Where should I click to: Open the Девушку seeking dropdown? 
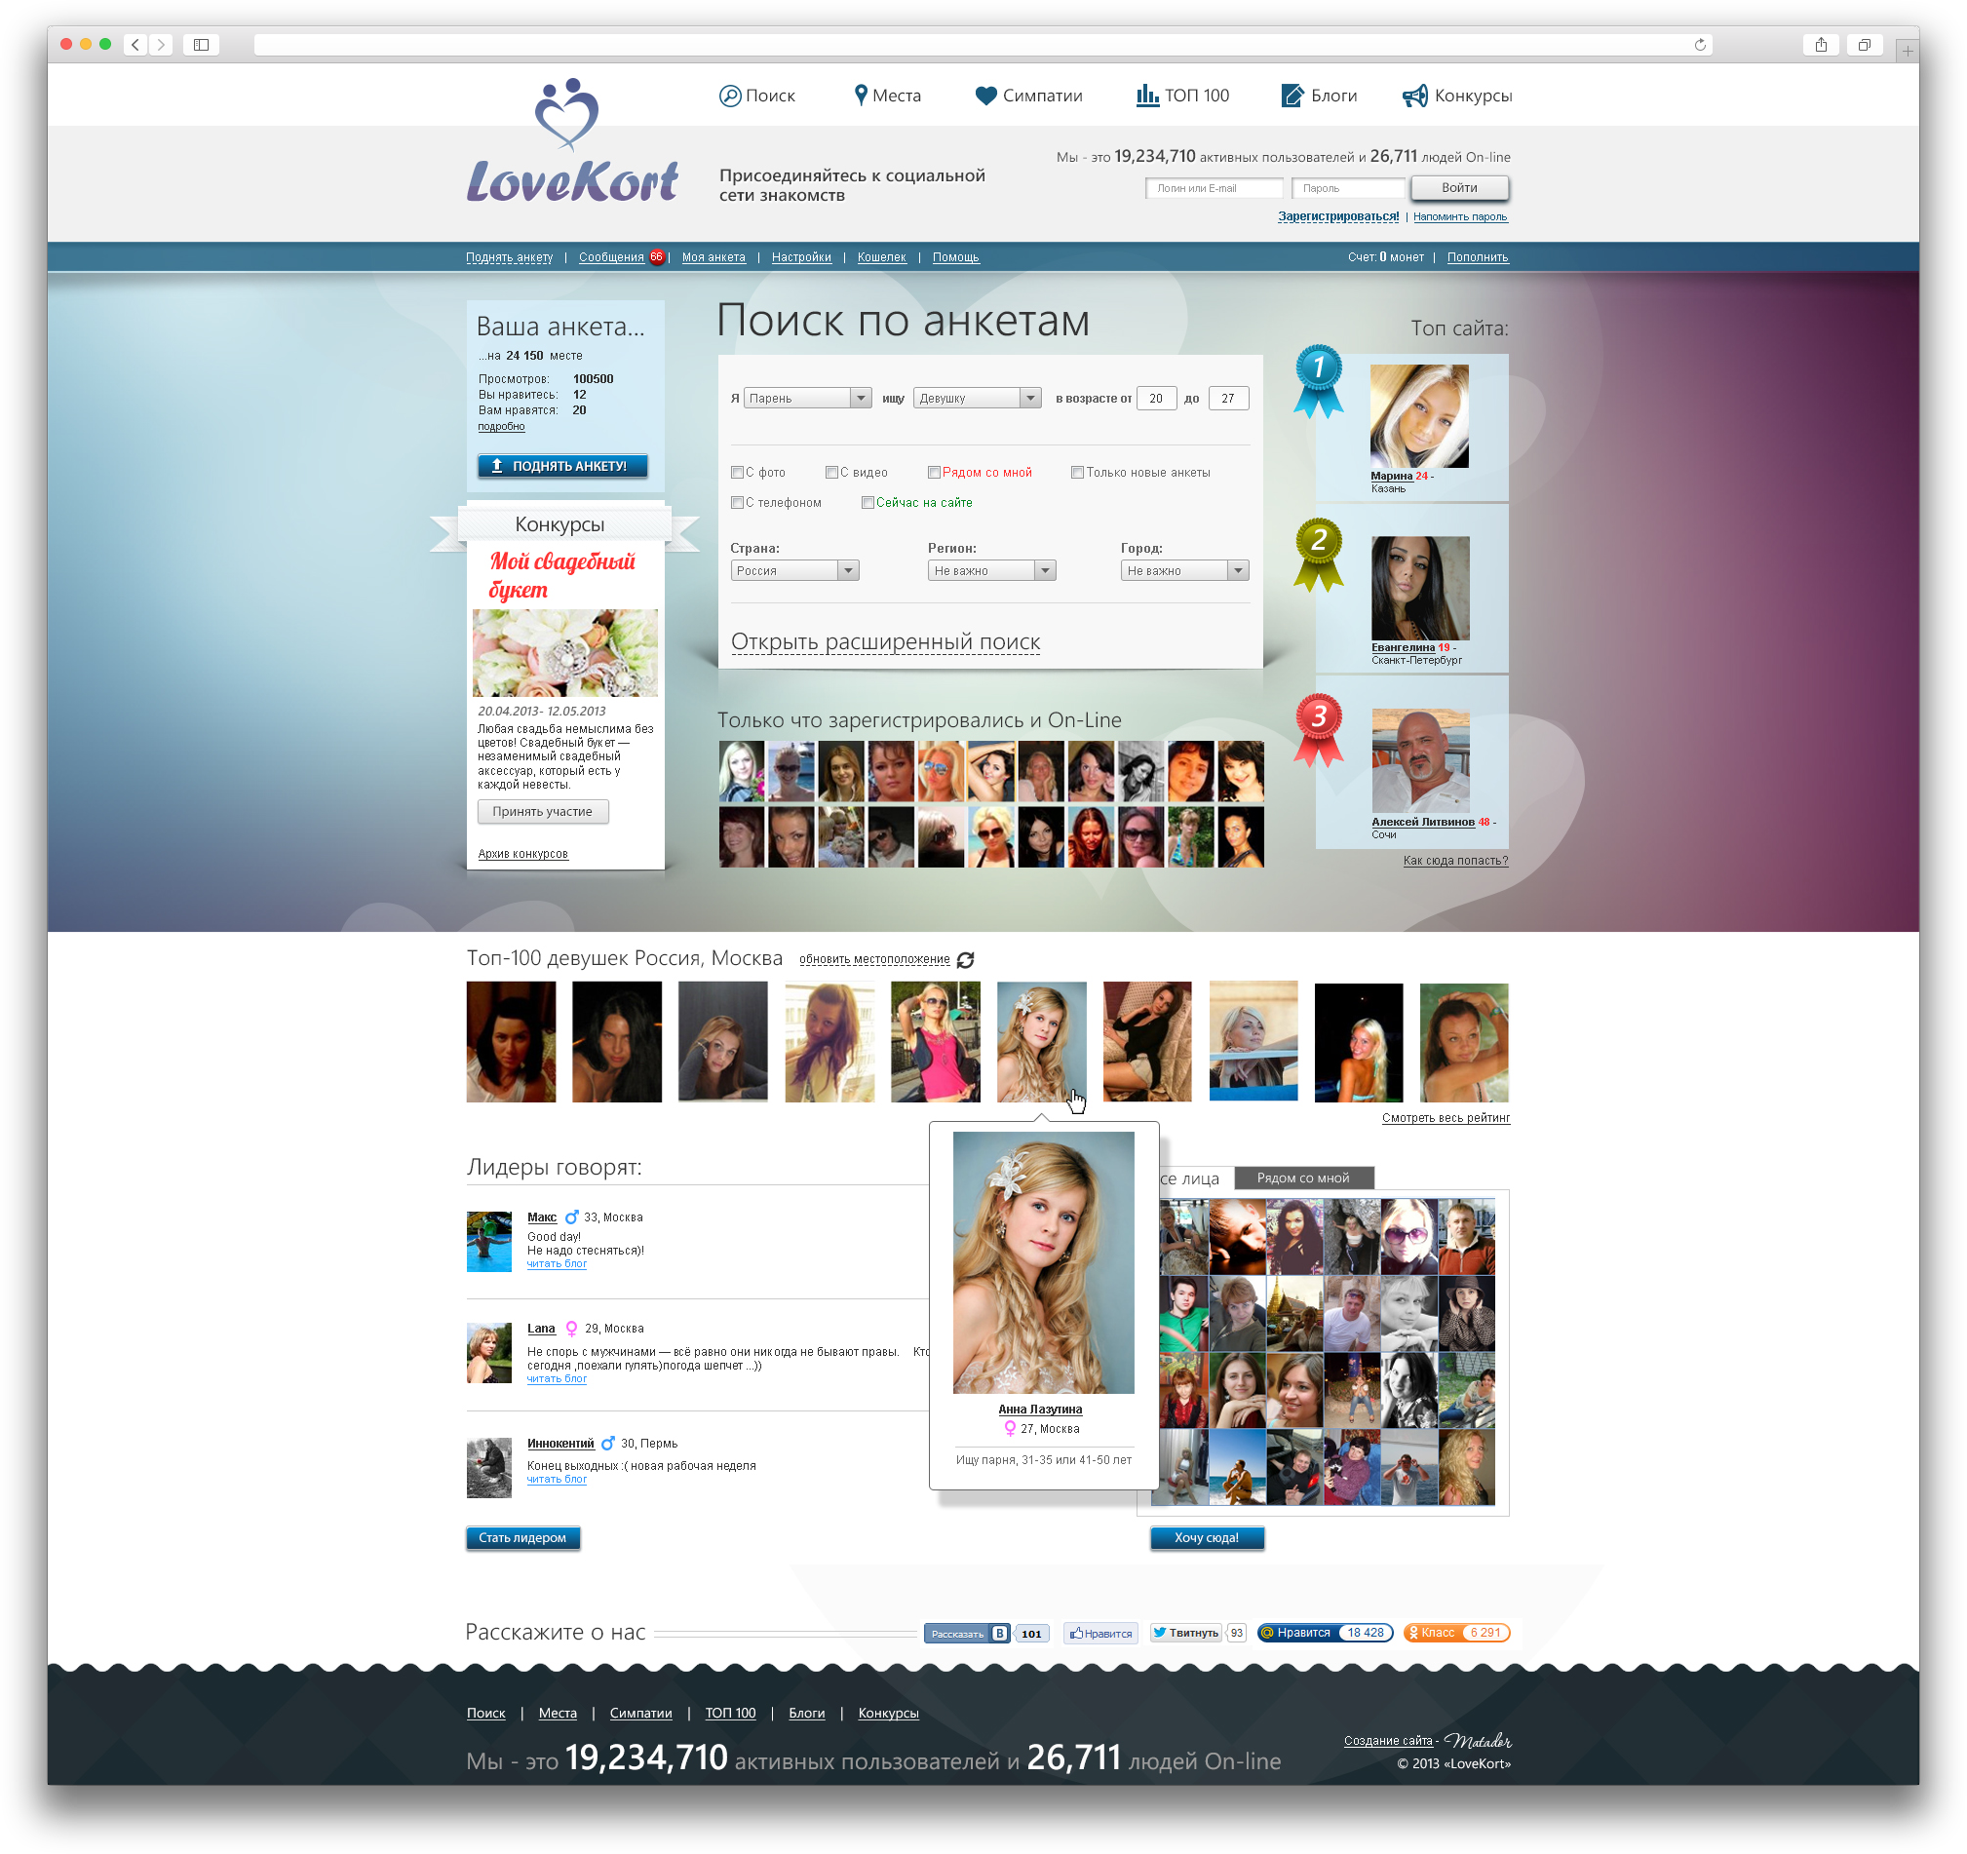pos(978,398)
